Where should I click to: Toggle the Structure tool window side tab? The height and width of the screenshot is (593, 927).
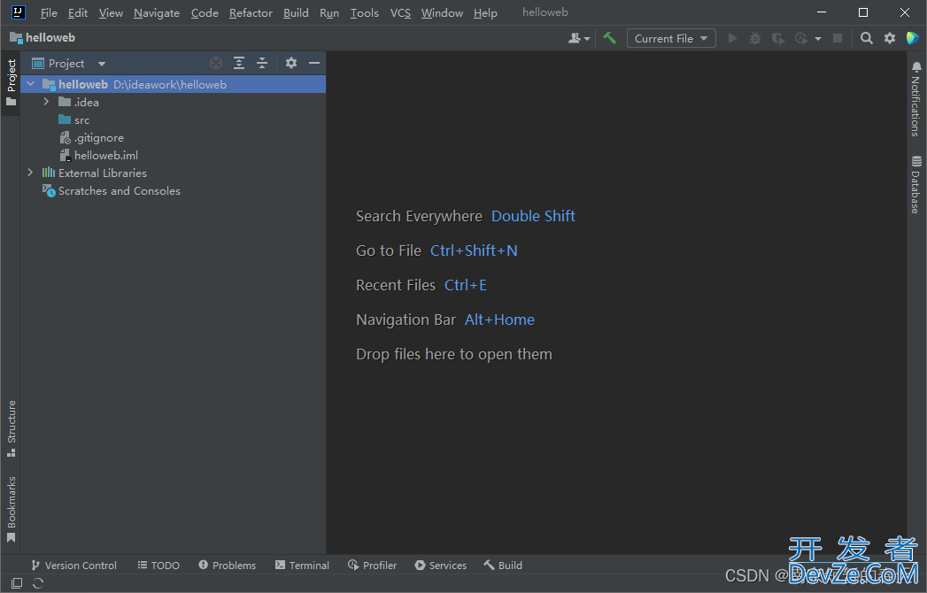tap(11, 428)
